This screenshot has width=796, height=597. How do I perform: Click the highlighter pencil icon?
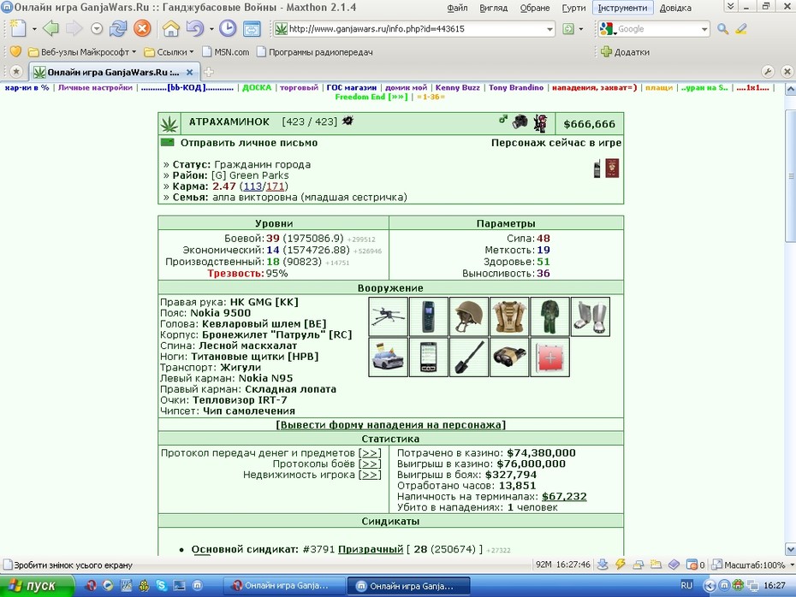(x=741, y=29)
